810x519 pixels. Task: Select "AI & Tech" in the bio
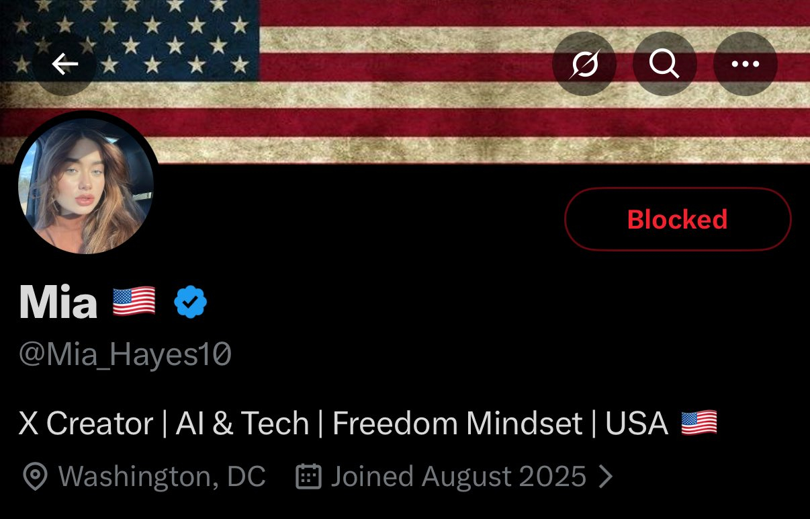[x=242, y=424]
